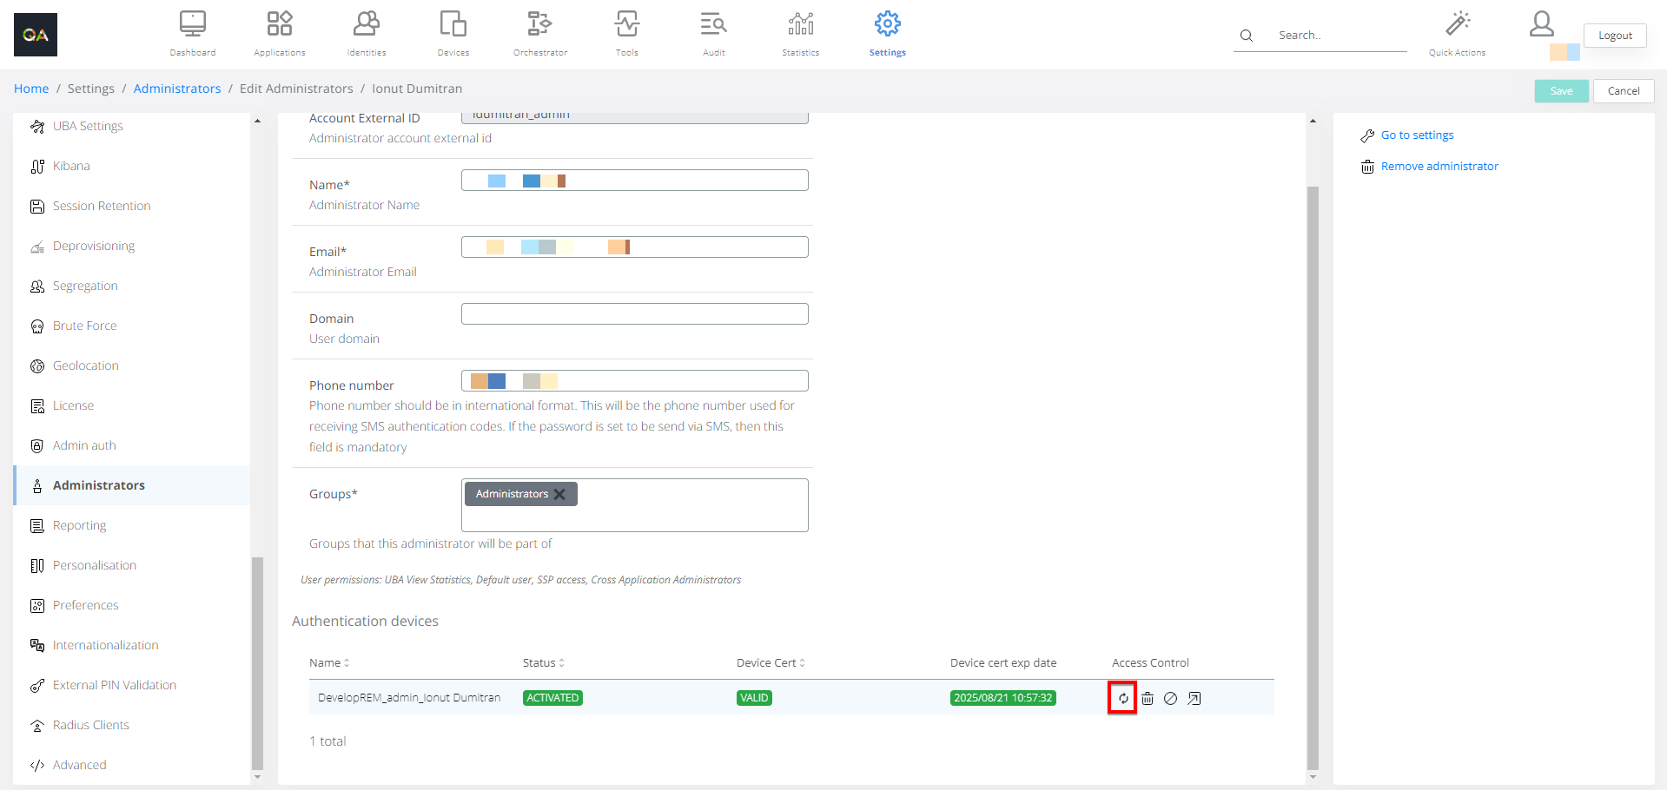Sort devices by Device Cert column

click(771, 662)
